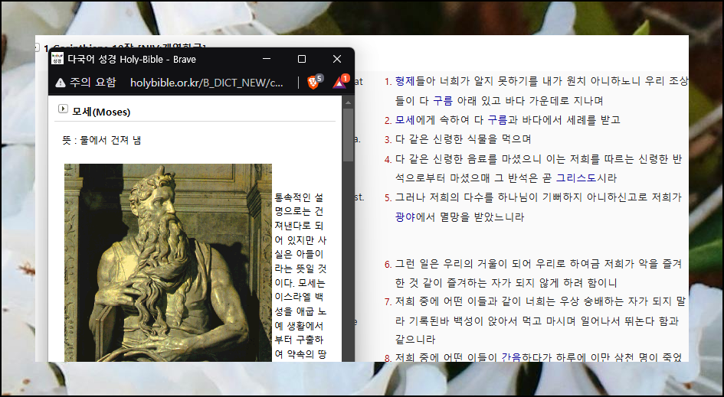Click the 주의 요함 security warning indicator
The image size is (724, 397).
tap(85, 83)
